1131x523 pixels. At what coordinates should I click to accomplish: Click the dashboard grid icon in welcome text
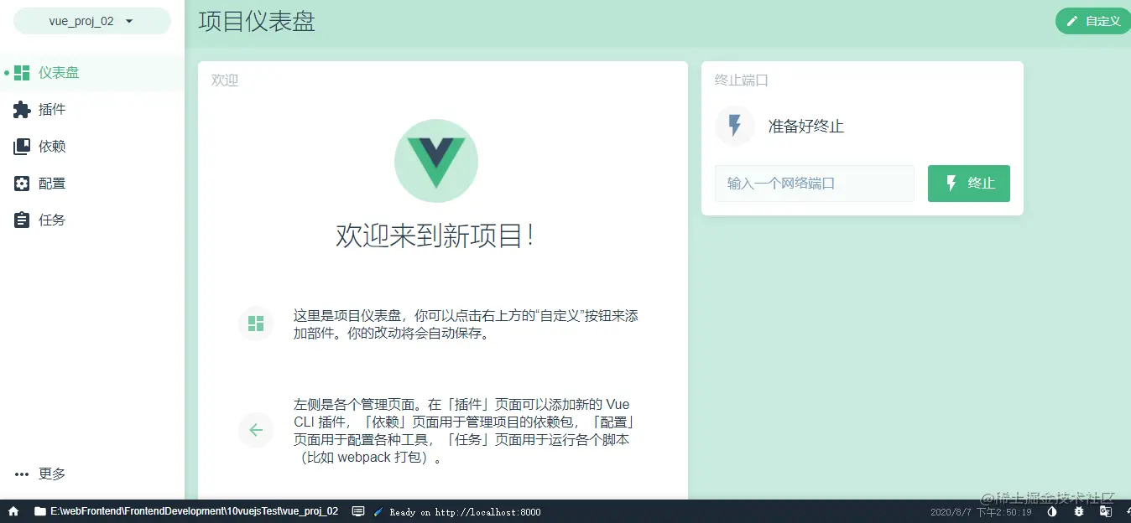point(256,324)
